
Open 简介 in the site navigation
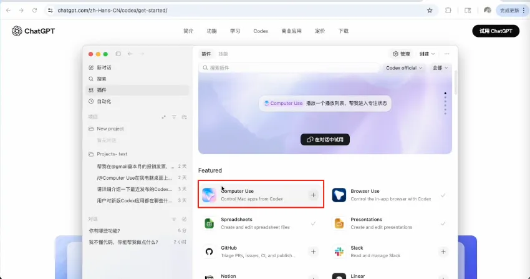(x=188, y=31)
